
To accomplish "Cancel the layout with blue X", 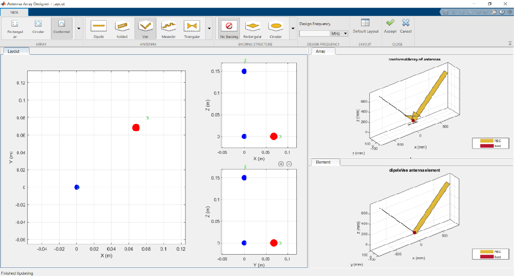I will [x=406, y=27].
